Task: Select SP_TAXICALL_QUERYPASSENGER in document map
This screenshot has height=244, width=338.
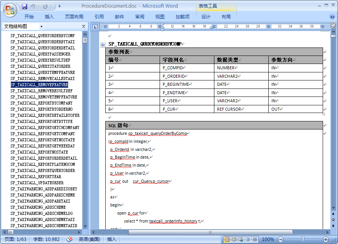Action: pyautogui.click(x=40, y=54)
